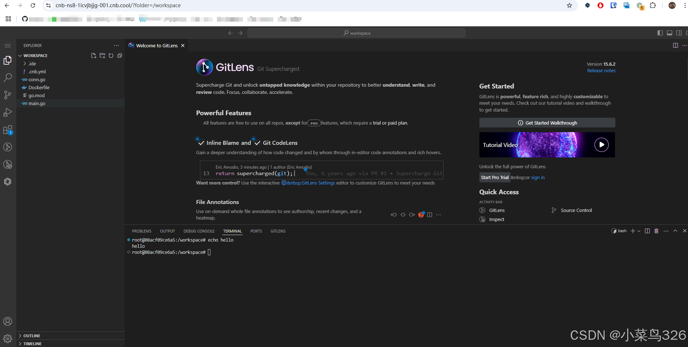Image resolution: width=688 pixels, height=347 pixels.
Task: Toggle the bottom panel visibility
Action: [x=670, y=33]
